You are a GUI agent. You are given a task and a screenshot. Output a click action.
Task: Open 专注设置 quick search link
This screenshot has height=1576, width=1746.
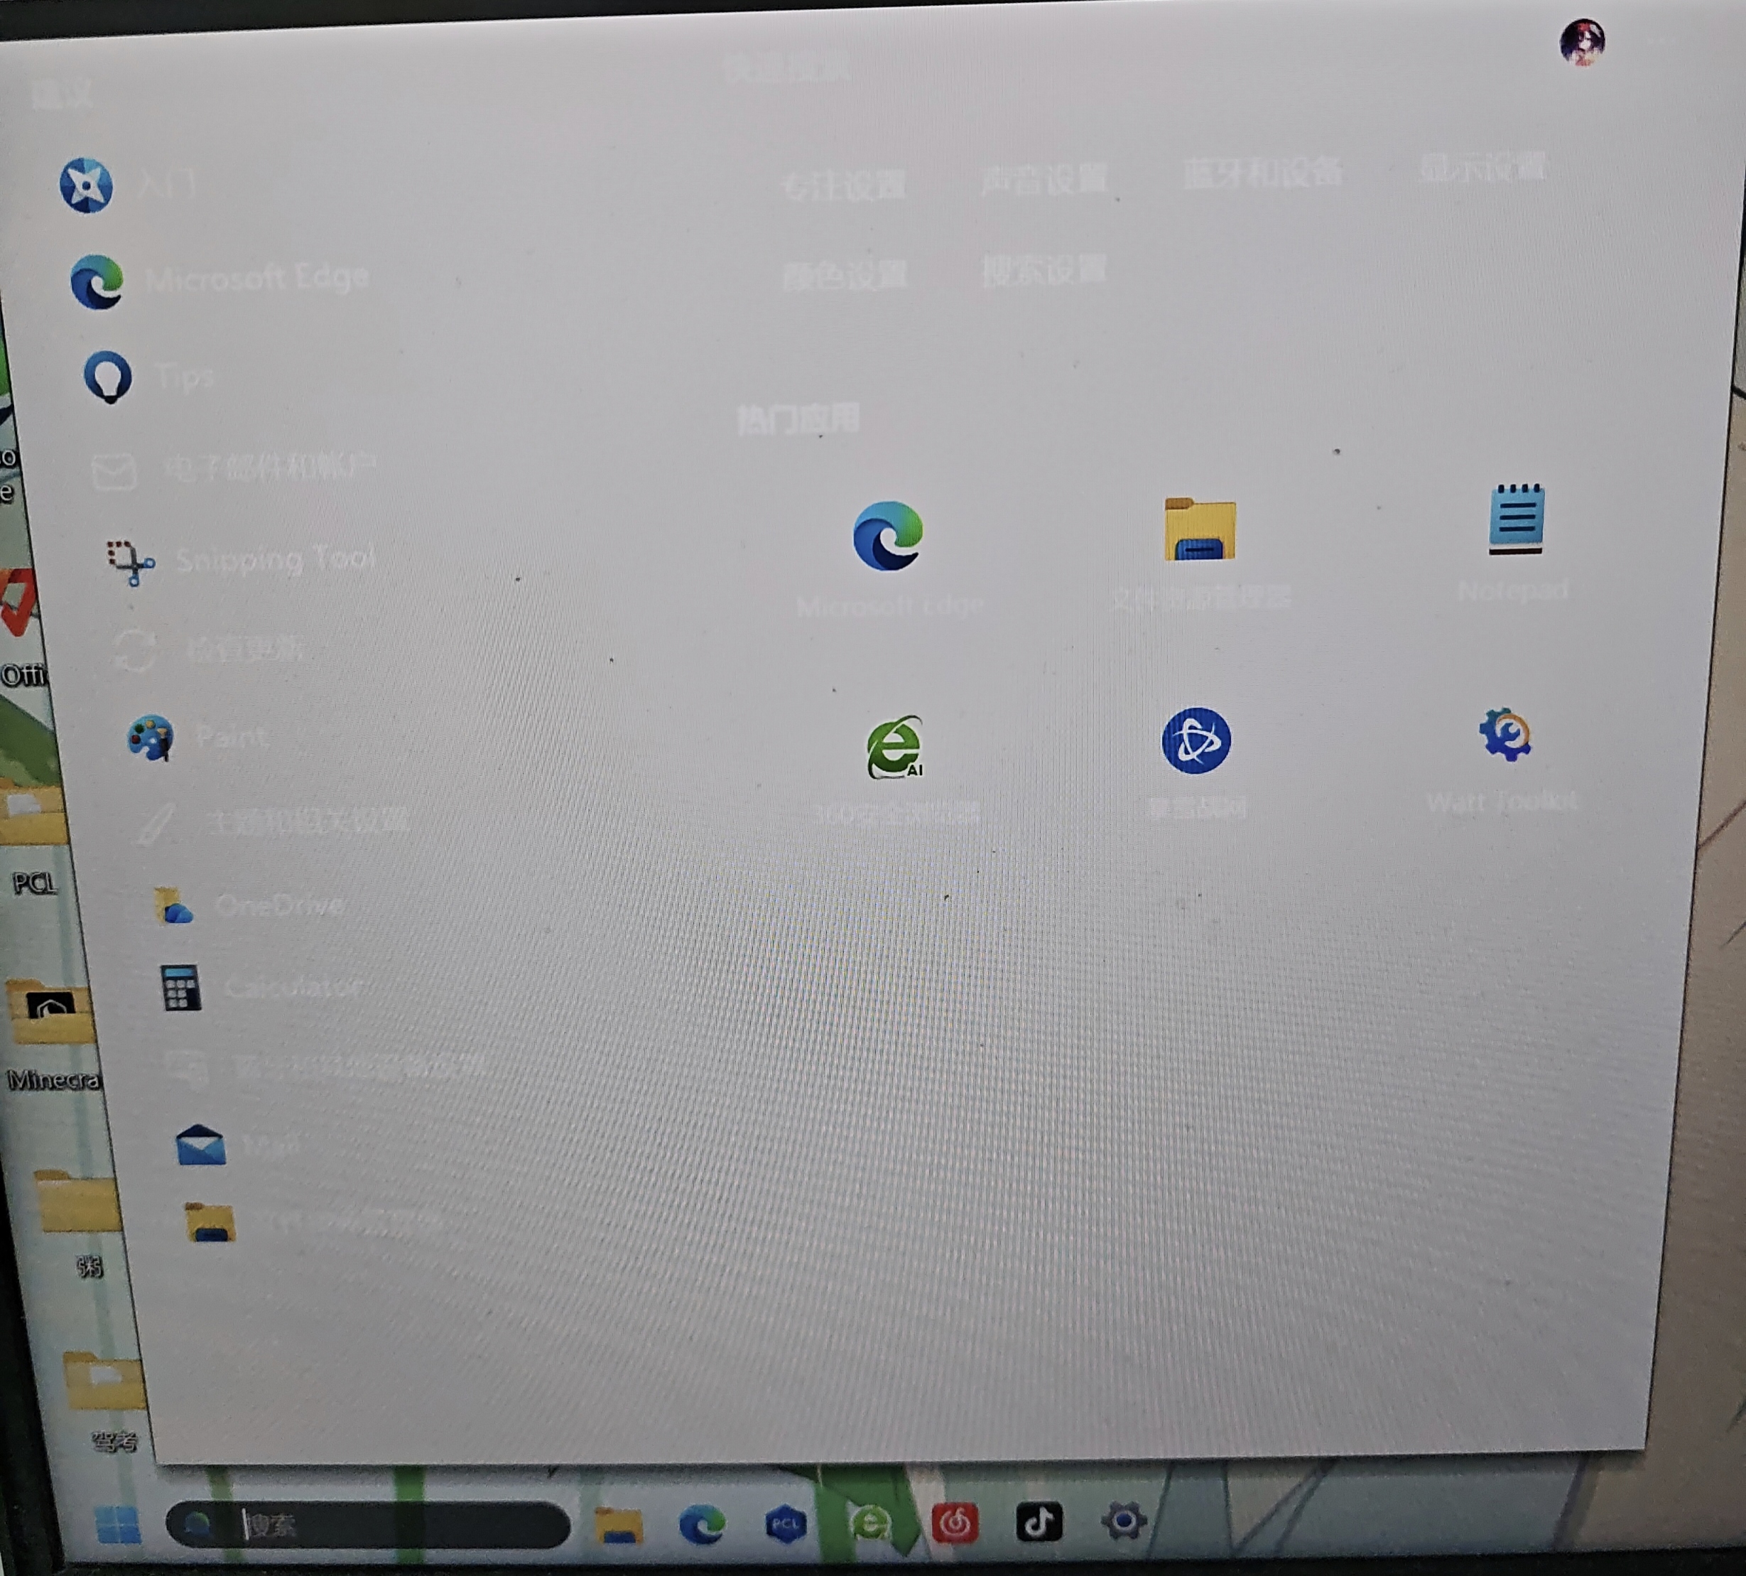(x=844, y=185)
